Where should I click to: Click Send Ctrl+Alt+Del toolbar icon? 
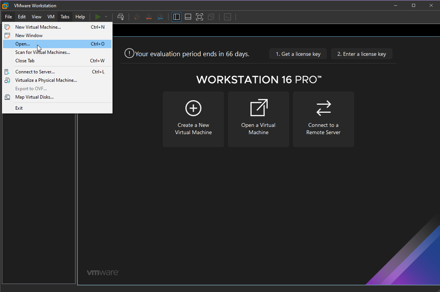click(121, 17)
